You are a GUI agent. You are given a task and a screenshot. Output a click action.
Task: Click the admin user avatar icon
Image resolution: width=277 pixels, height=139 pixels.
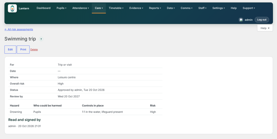(241, 20)
